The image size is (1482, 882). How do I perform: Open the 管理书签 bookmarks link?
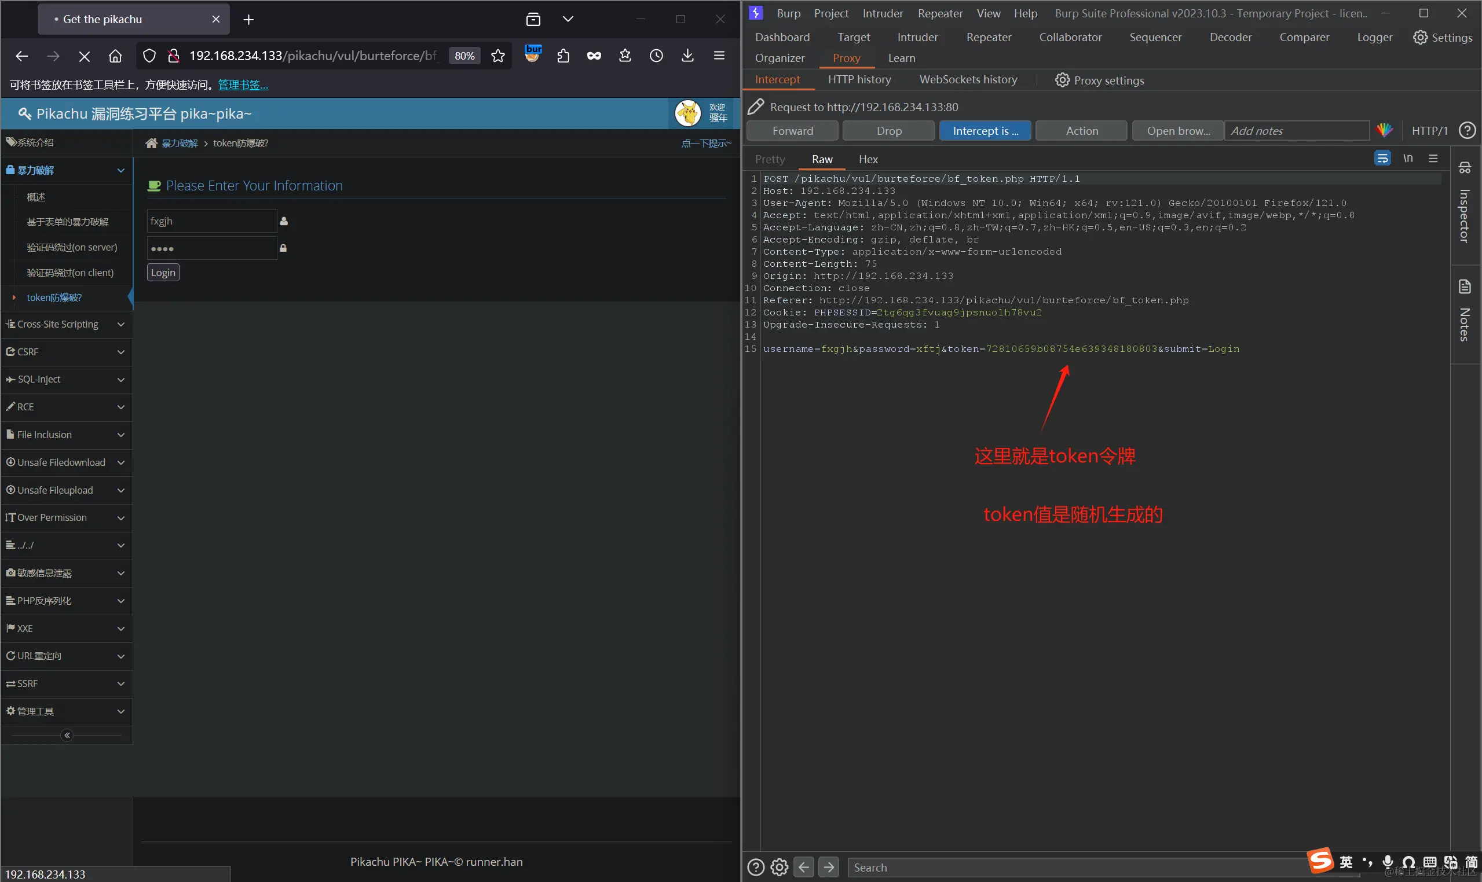[x=243, y=85]
